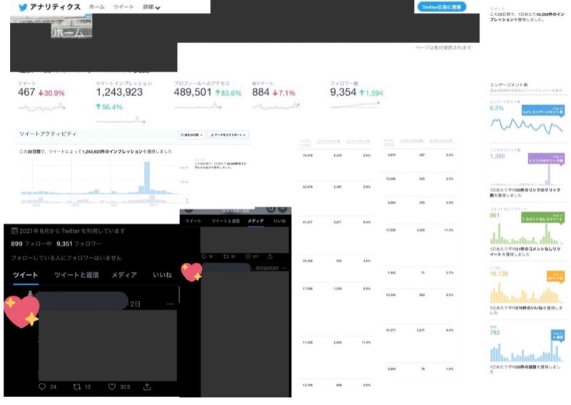571x405 pixels.
Task: Click the 2022/02/02 tweet date
Action: pos(267,268)
